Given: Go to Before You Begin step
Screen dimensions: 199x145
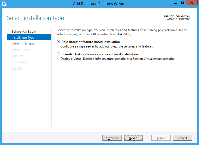Looking at the screenshot, I should pos(24,31).
